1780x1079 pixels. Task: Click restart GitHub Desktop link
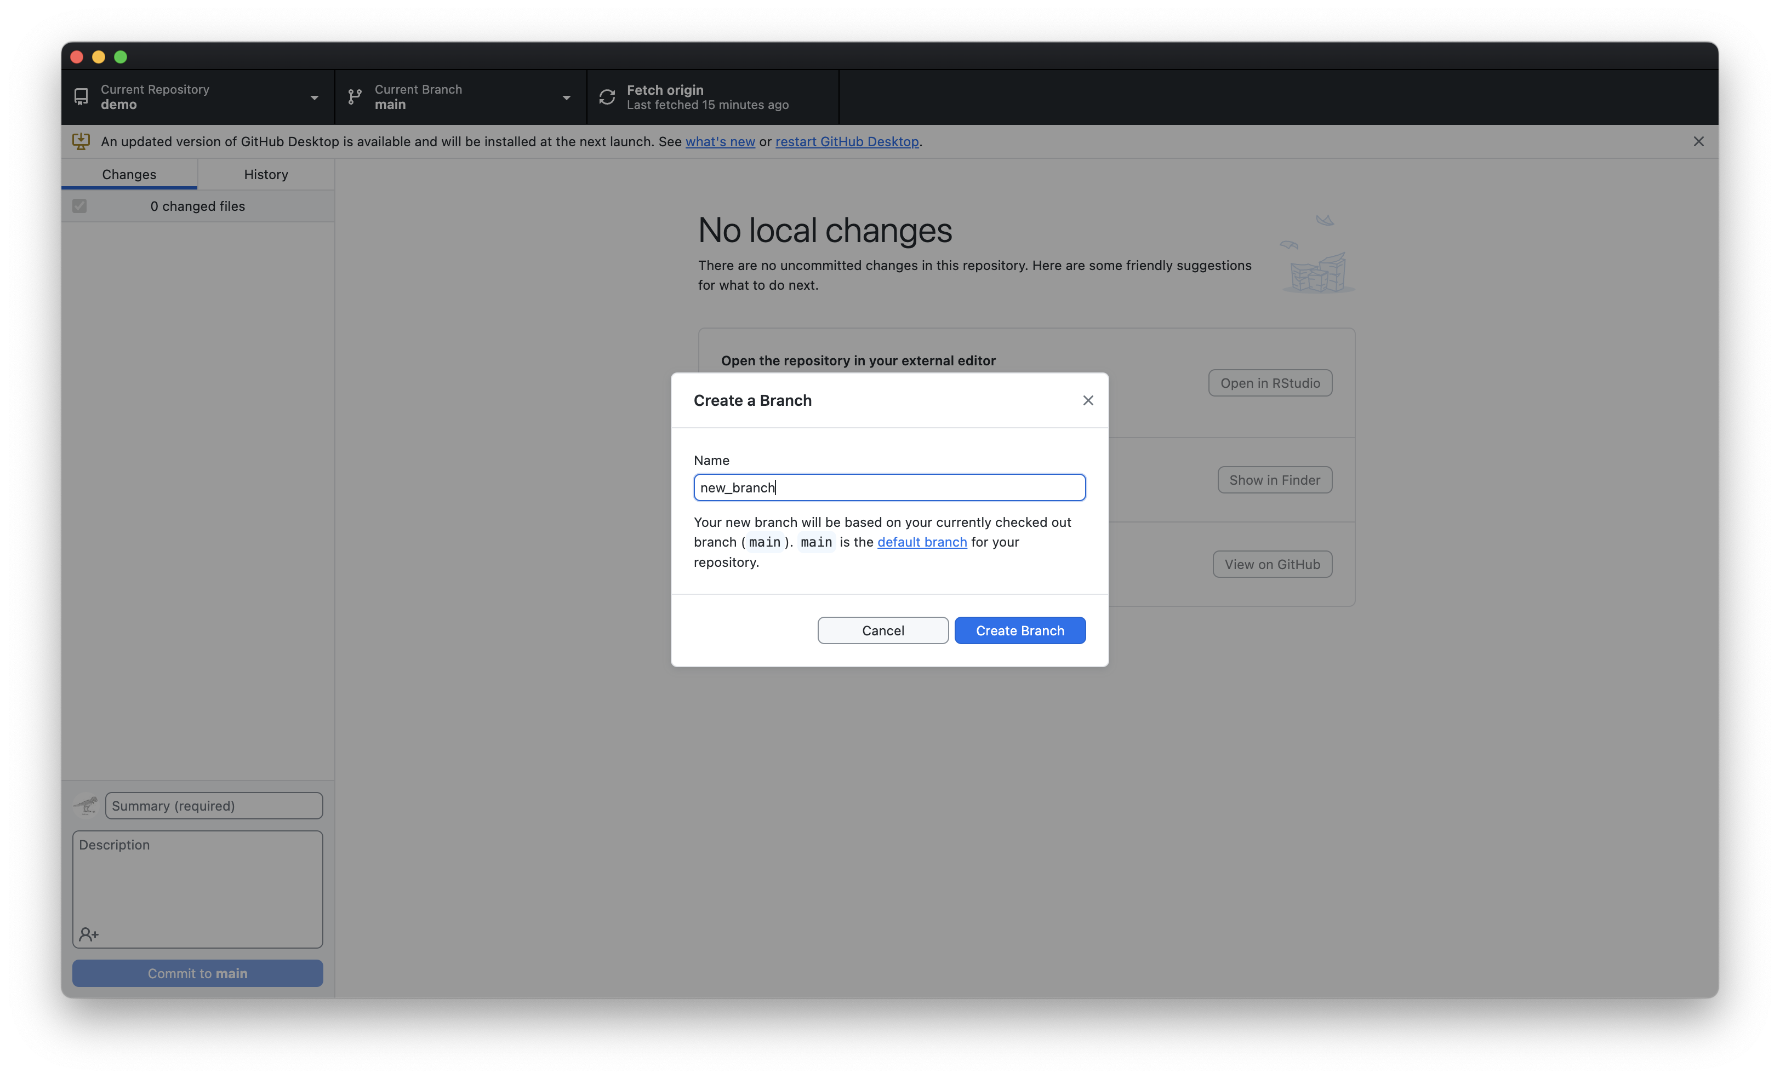847,141
